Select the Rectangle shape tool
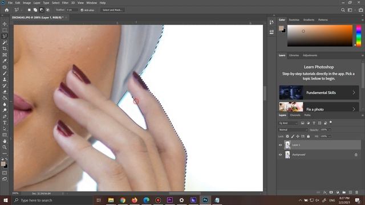365x205 pixels. click(x=5, y=135)
